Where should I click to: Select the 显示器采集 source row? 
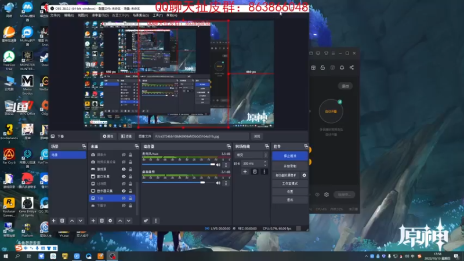click(112, 191)
